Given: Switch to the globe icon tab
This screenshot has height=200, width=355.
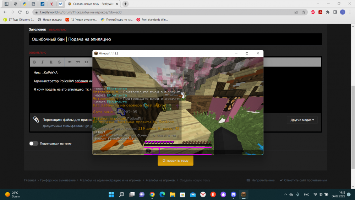Looking at the screenshot, I should tap(15, 4).
